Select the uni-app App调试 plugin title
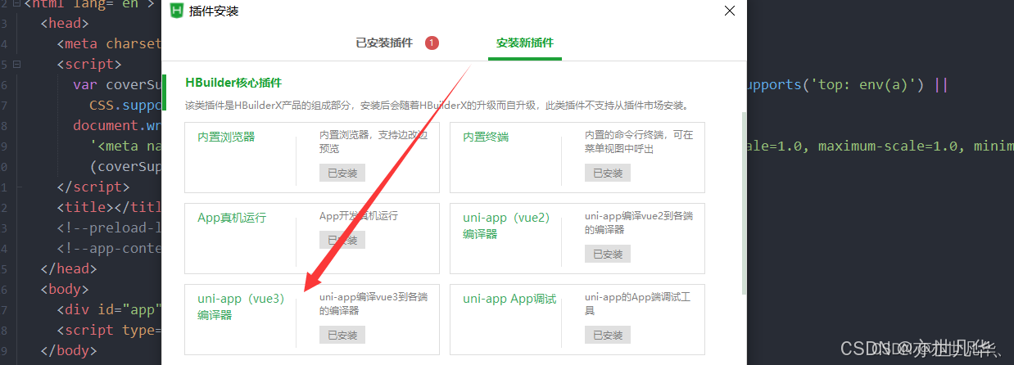Image resolution: width=1014 pixels, height=365 pixels. (509, 299)
